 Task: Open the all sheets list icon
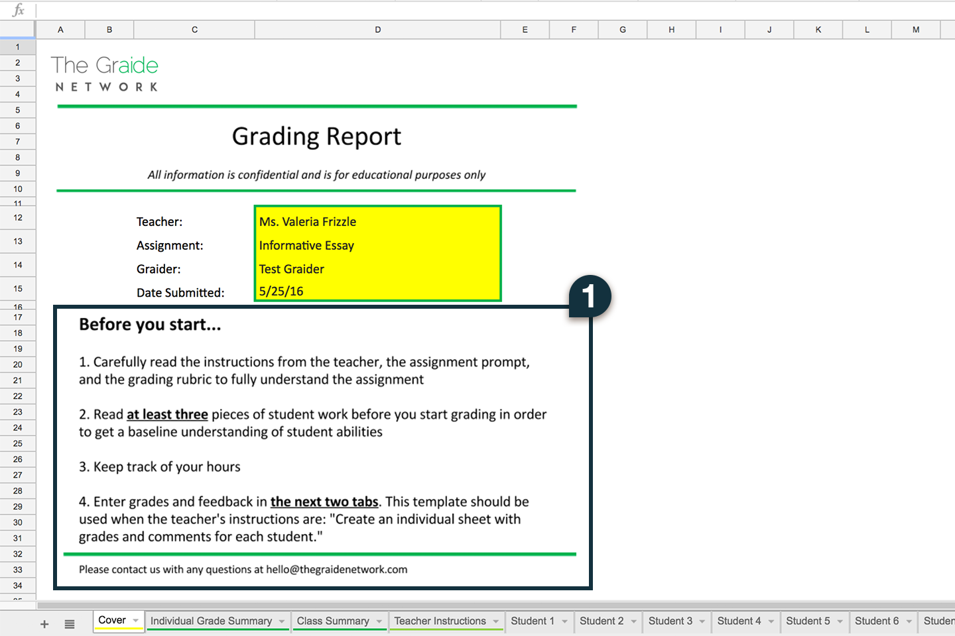pyautogui.click(x=70, y=624)
